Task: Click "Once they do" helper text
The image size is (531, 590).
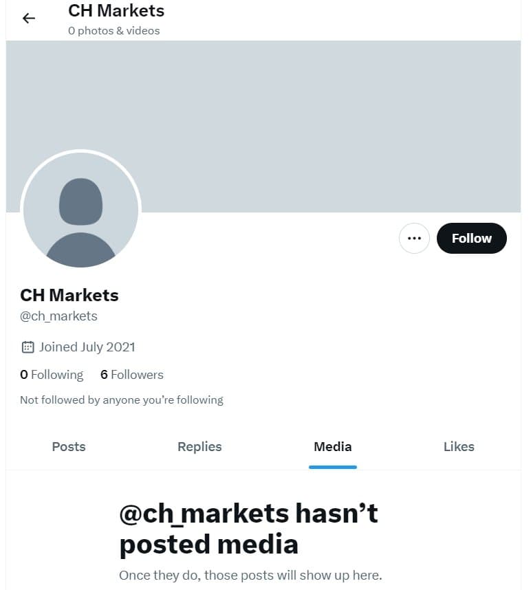Action: pos(250,575)
